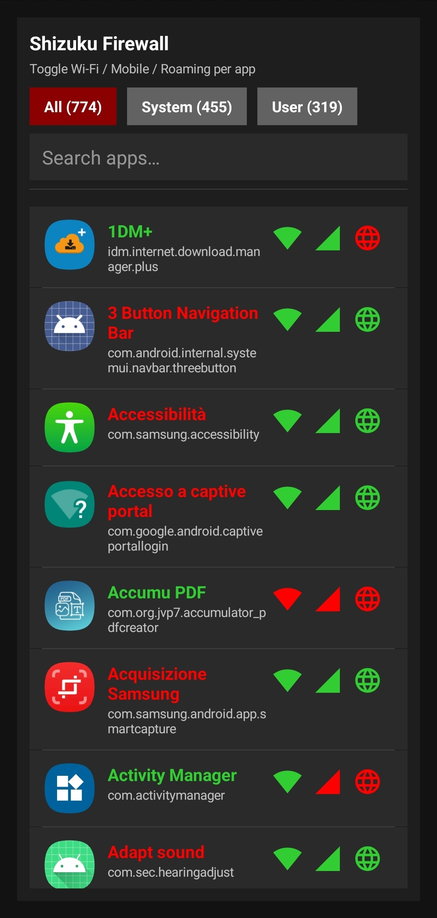Toggle roaming for Accessibilità

click(367, 421)
